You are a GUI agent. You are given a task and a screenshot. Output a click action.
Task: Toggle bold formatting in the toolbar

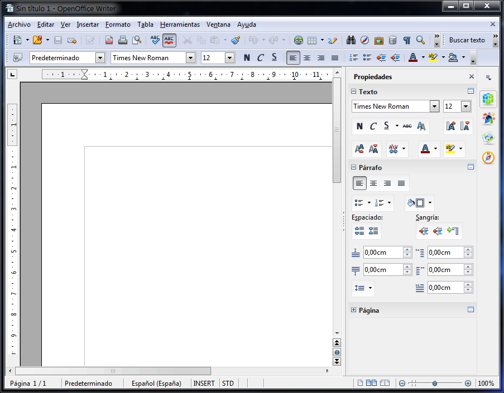click(x=247, y=57)
